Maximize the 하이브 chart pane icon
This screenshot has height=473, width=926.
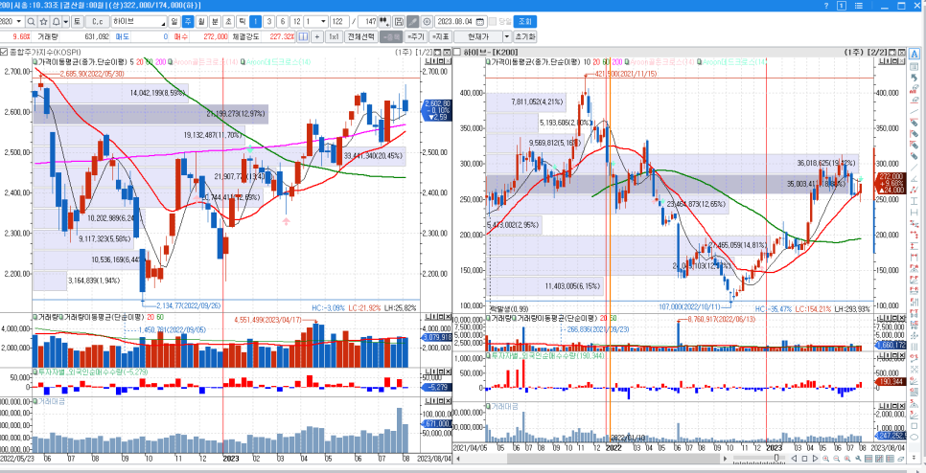click(x=892, y=52)
